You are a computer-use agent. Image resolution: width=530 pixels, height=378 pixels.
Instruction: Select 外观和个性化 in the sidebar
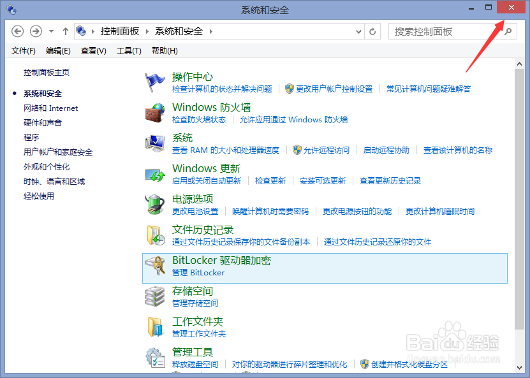click(x=47, y=166)
